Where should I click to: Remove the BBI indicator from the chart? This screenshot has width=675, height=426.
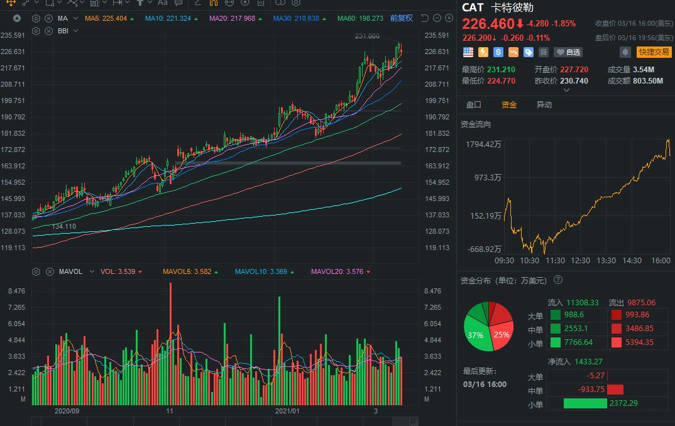tap(49, 31)
